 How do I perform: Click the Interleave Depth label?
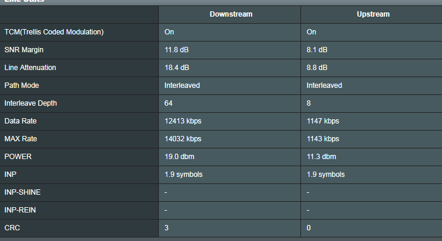click(x=31, y=103)
